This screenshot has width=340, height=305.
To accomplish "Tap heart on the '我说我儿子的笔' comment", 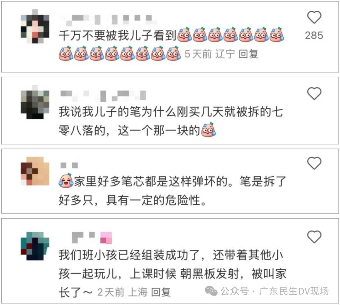I will click(x=314, y=93).
